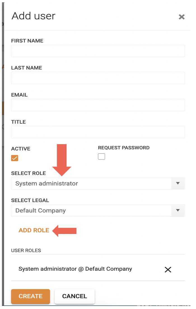Uncheck the Active checkbox
196x309 pixels.
(15, 158)
